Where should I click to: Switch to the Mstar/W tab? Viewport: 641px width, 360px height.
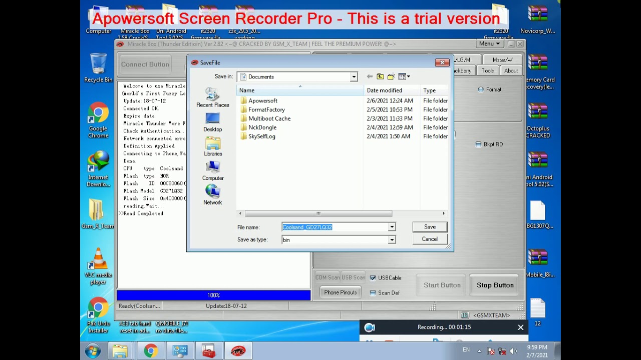(x=502, y=60)
